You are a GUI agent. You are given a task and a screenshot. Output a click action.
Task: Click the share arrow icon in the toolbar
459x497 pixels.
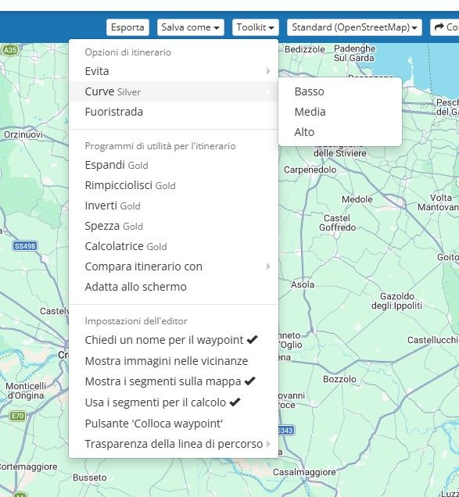(x=439, y=27)
